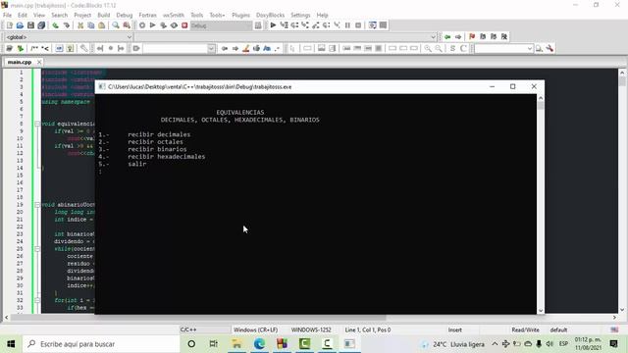Click the Build and run icon

click(164, 25)
